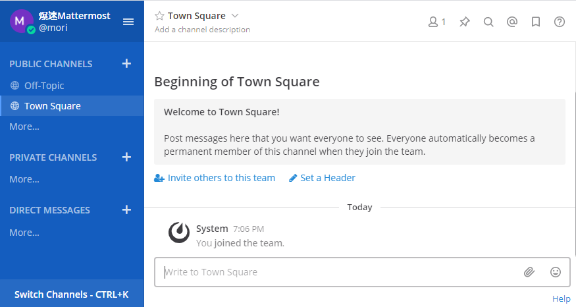
Task: Click the Help link below message box
Action: tap(562, 299)
